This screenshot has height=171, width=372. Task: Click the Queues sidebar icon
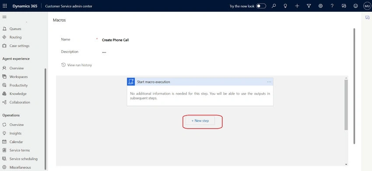(4, 29)
